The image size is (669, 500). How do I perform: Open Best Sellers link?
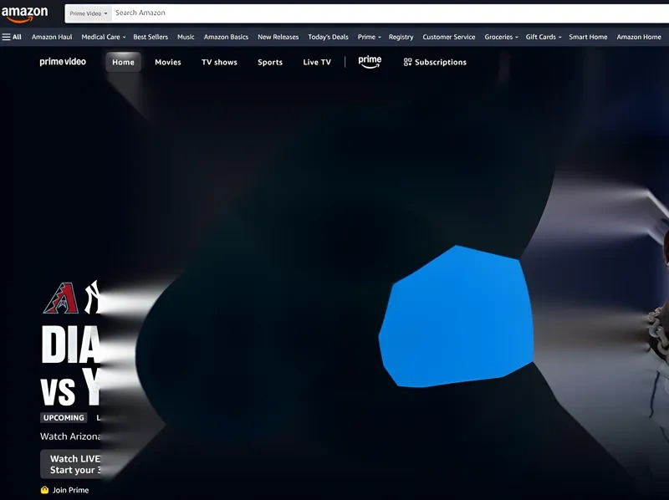coord(151,37)
